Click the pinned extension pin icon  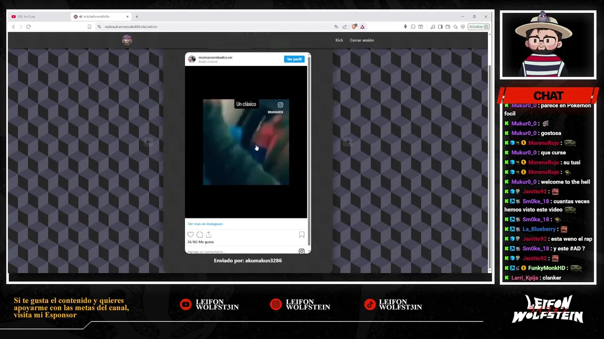tap(405, 27)
